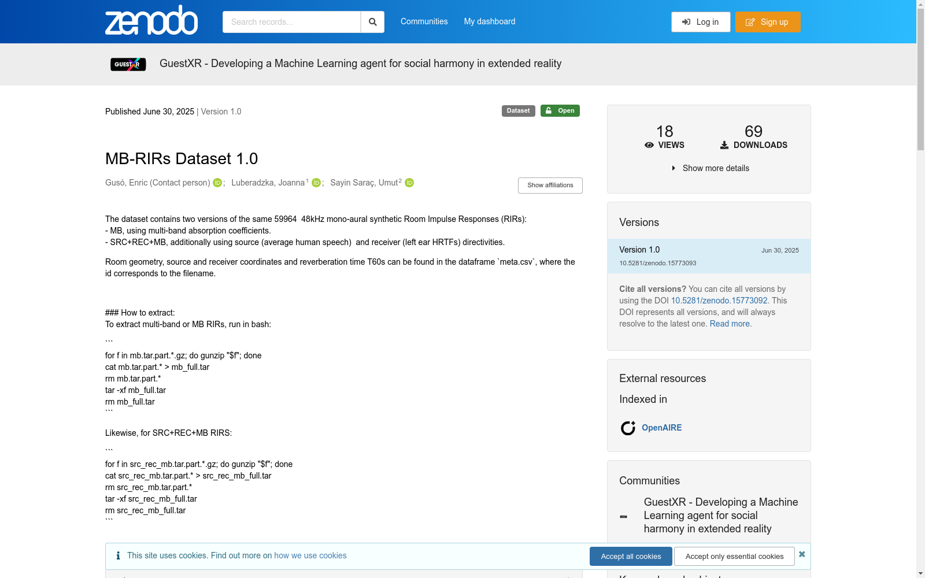The image size is (925, 578).
Task: Click the Log in button
Action: point(701,22)
